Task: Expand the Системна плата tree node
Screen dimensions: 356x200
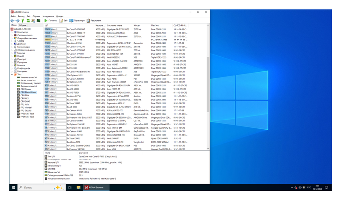Action: [x=12, y=35]
